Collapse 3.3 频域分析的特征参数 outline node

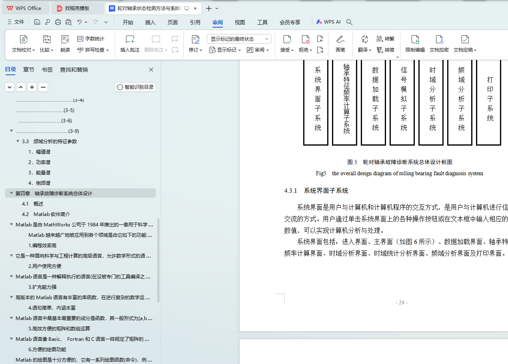(x=18, y=141)
